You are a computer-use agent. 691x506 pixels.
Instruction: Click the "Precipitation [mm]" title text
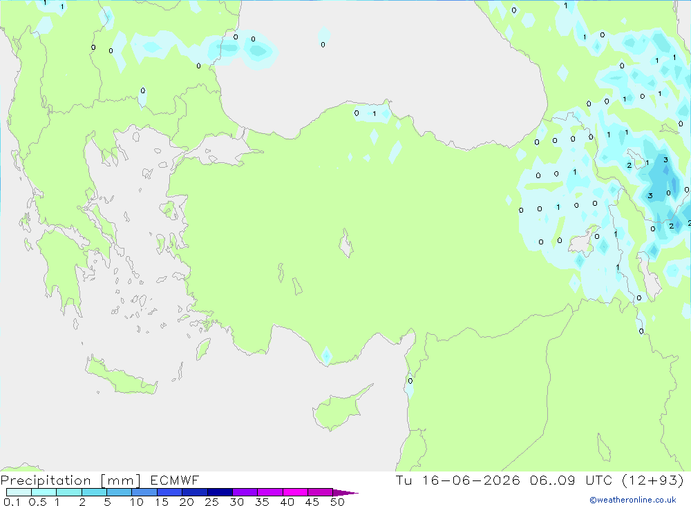click(70, 480)
